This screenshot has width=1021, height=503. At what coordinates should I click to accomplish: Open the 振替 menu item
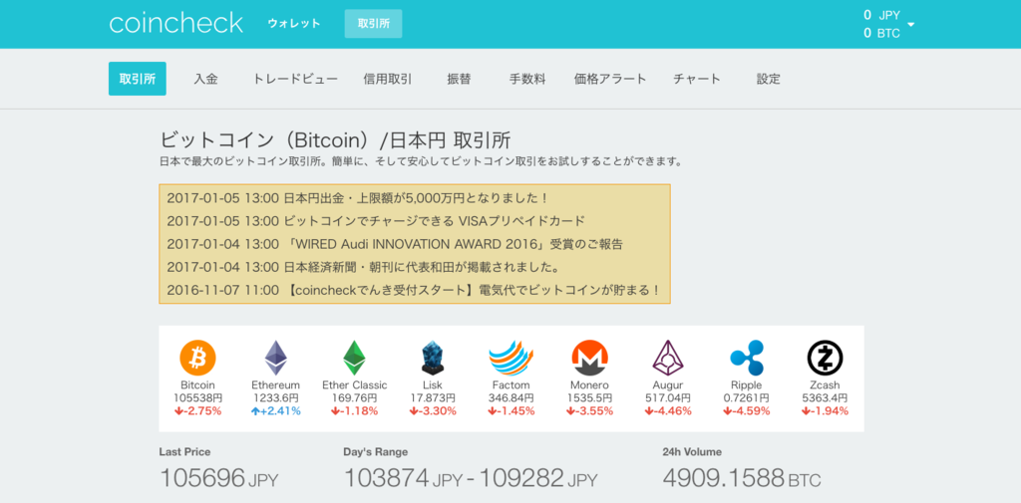point(459,80)
